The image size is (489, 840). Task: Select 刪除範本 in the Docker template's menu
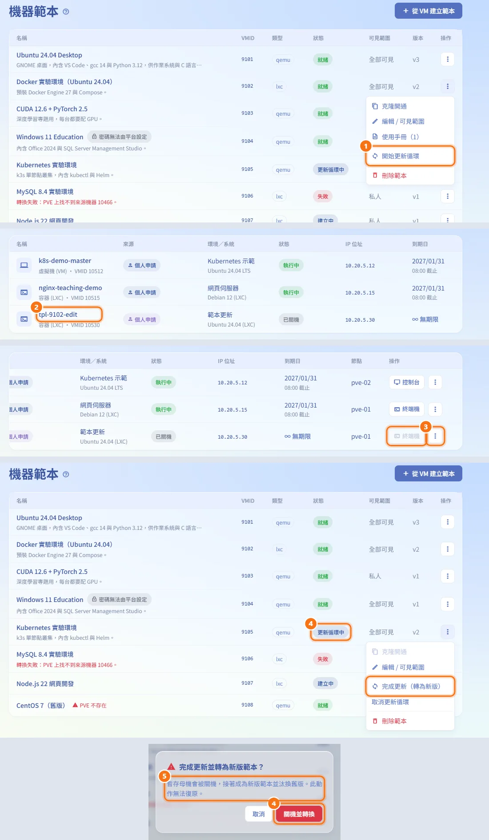[x=410, y=176]
